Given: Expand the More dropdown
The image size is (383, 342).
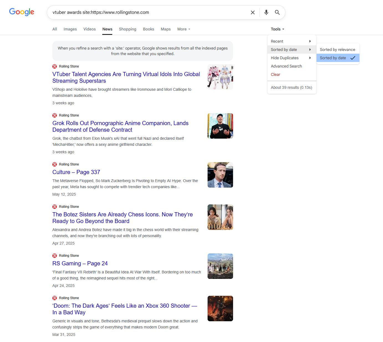Looking at the screenshot, I should point(184,29).
